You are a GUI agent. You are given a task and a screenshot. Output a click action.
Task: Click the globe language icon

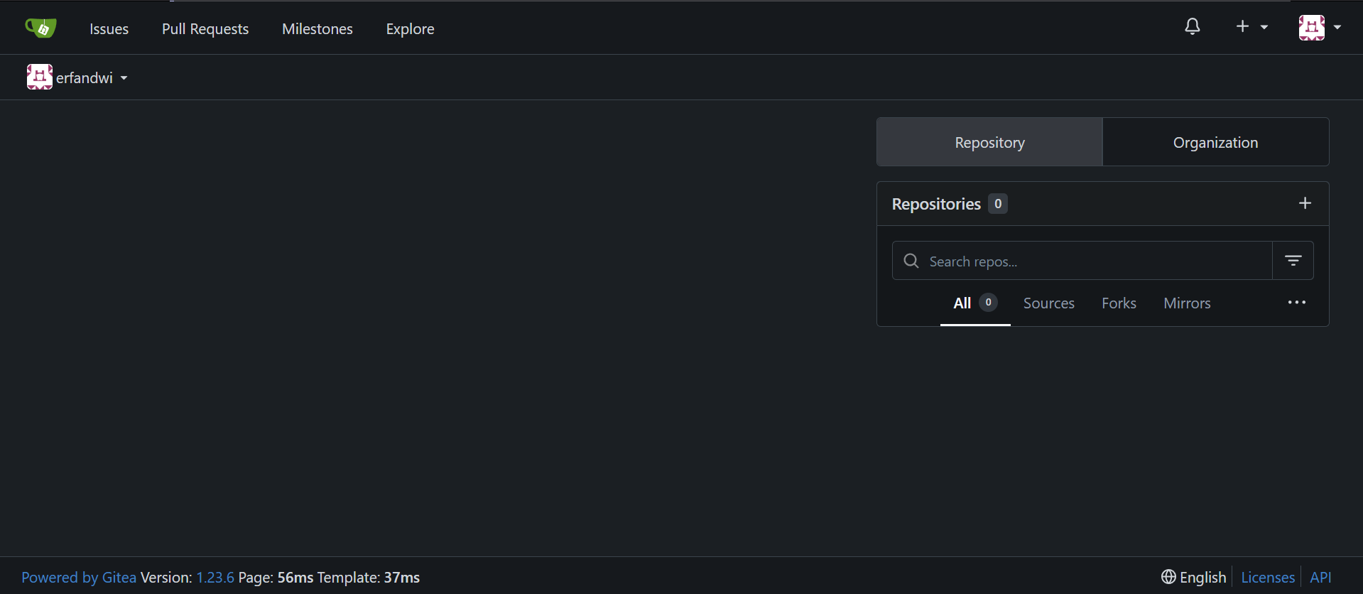pyautogui.click(x=1168, y=577)
